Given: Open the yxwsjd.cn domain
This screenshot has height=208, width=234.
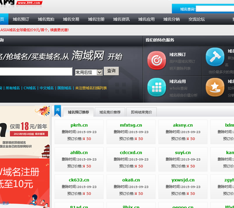Looking at the screenshot, I should coord(183,180).
